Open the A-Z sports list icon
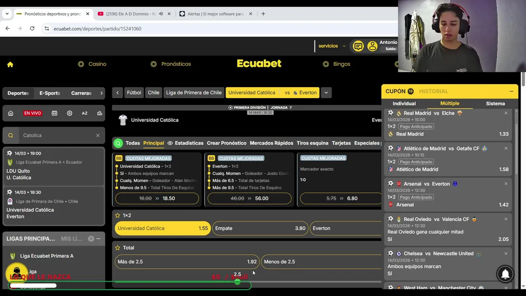Image resolution: width=526 pixels, height=296 pixels. coord(85,113)
